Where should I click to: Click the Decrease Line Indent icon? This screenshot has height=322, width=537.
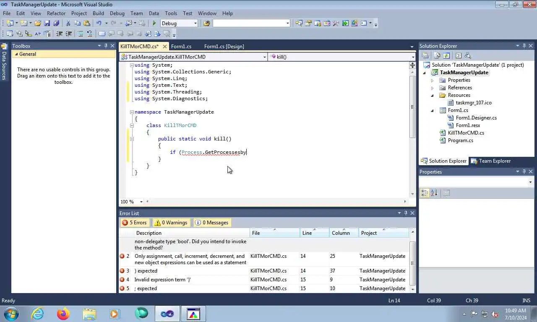click(x=59, y=34)
